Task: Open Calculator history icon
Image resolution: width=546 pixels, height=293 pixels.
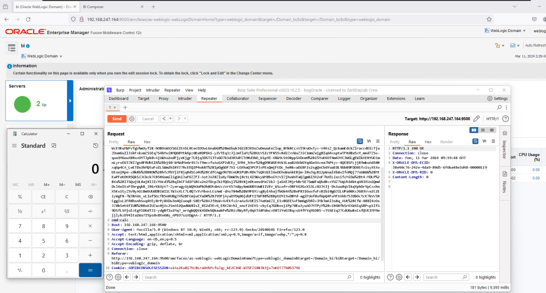Action: (96, 145)
